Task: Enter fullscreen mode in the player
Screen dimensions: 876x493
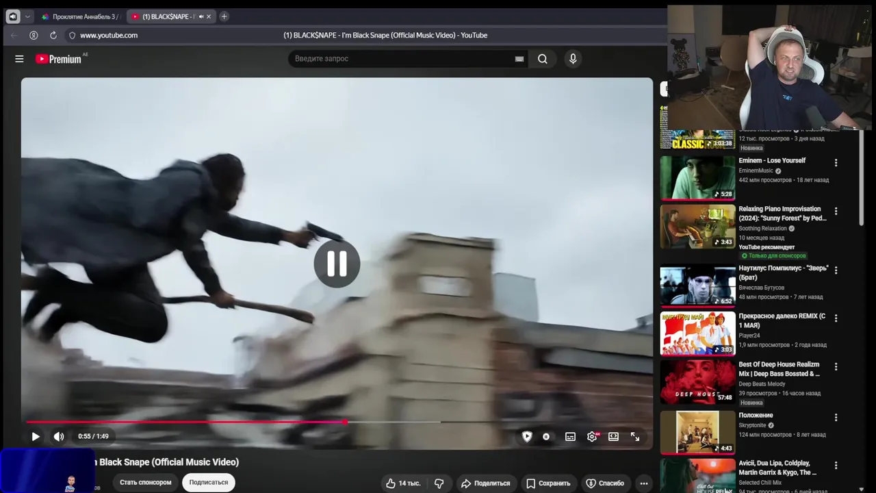Action: pyautogui.click(x=635, y=436)
